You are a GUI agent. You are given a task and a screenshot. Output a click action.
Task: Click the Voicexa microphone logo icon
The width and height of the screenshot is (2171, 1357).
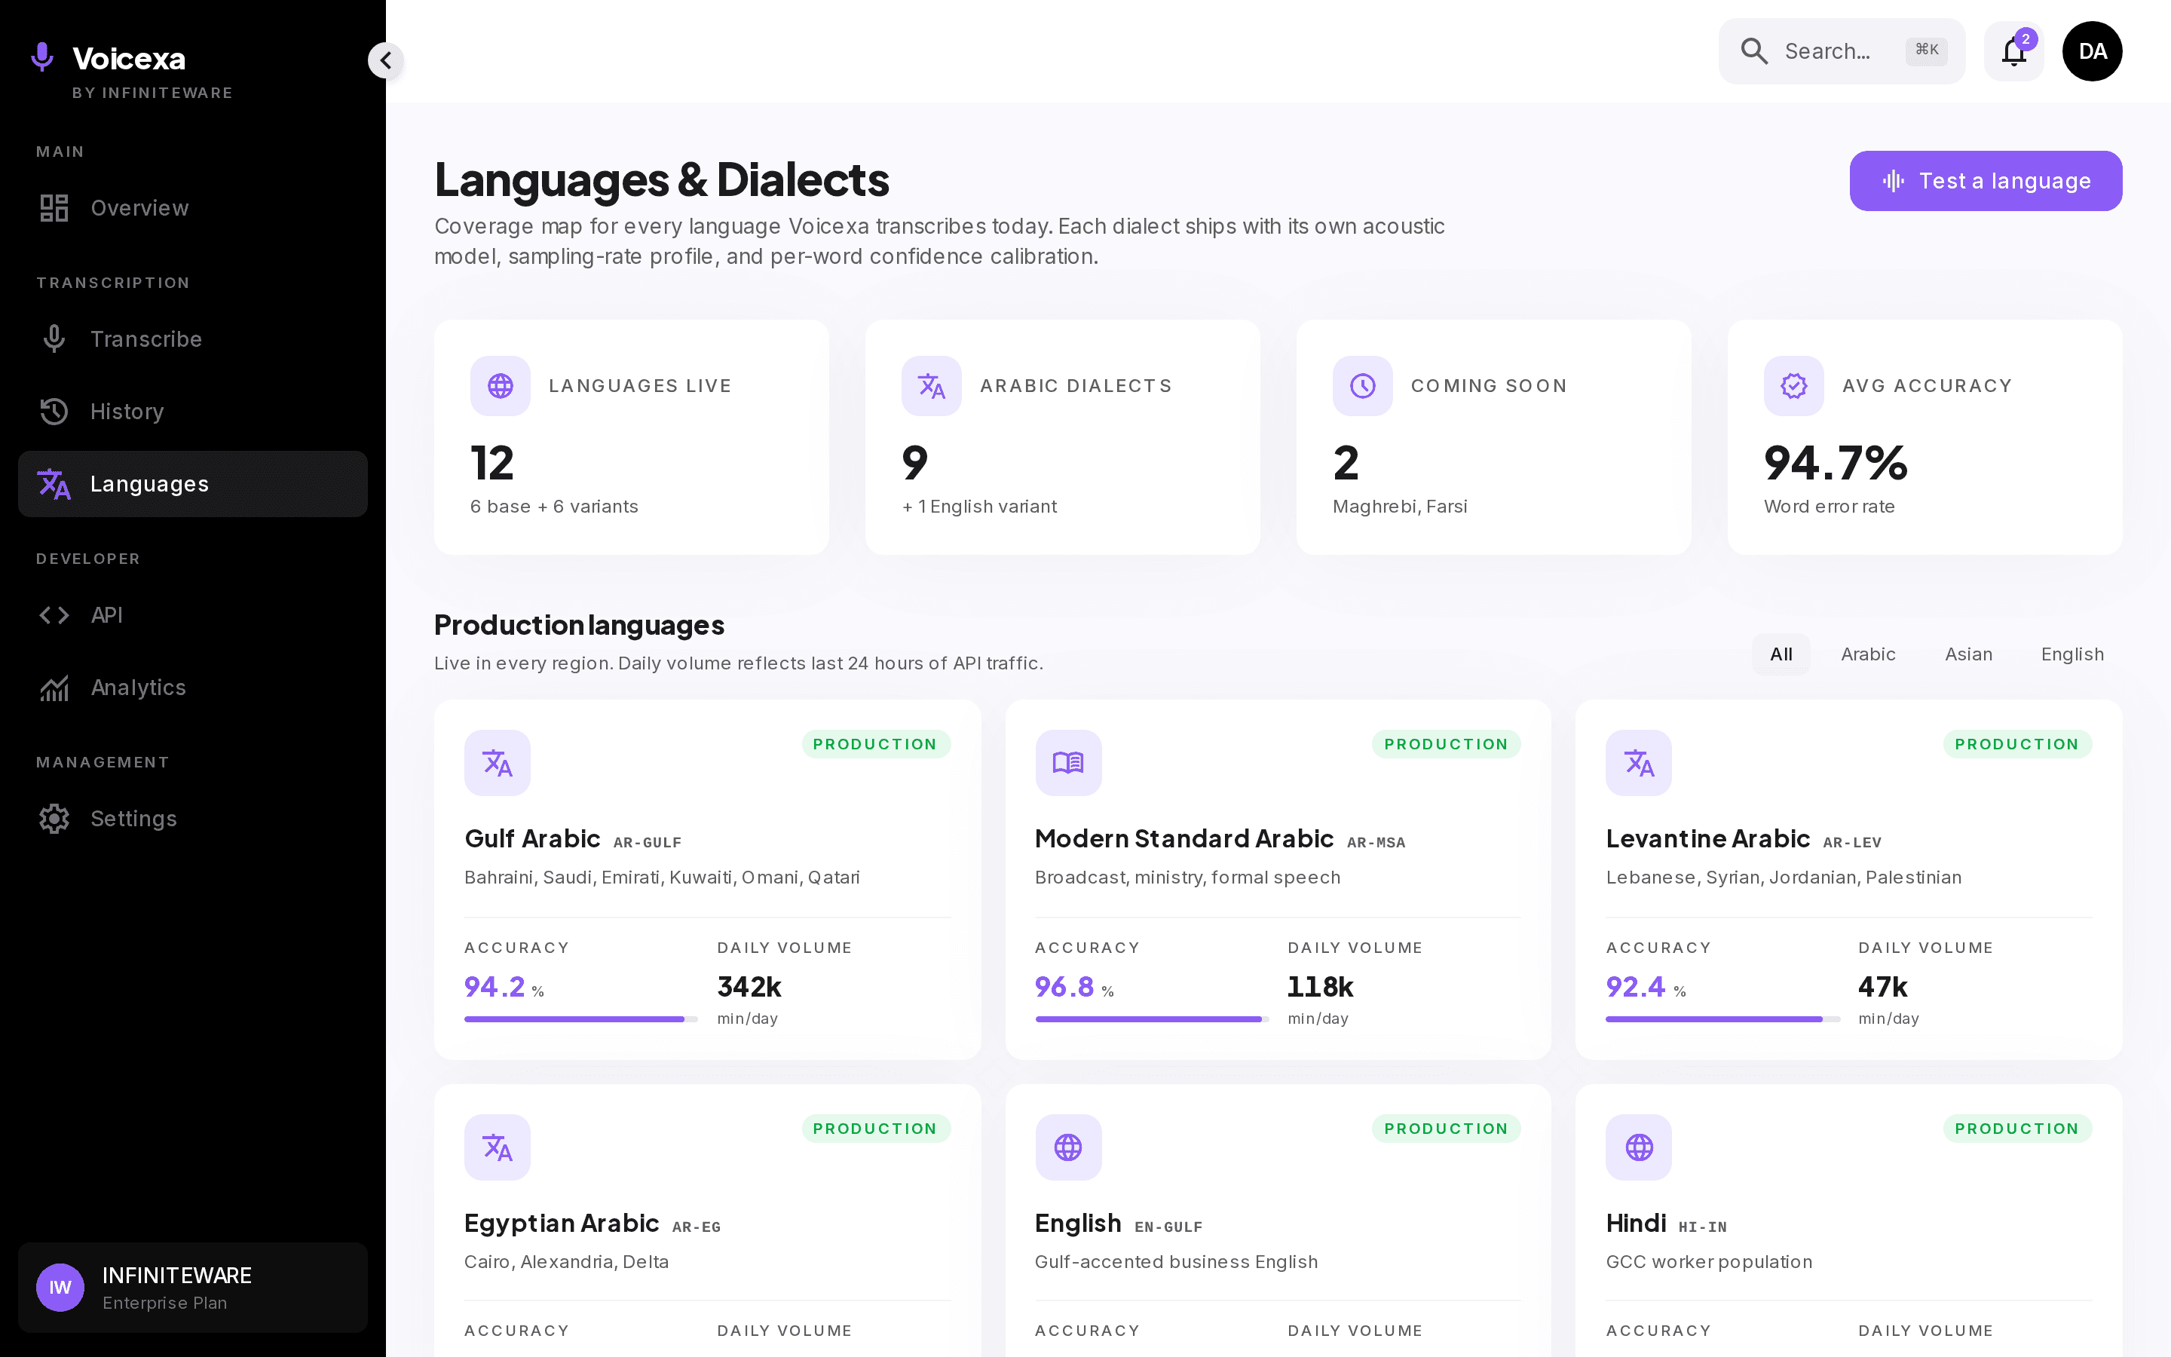(x=42, y=57)
